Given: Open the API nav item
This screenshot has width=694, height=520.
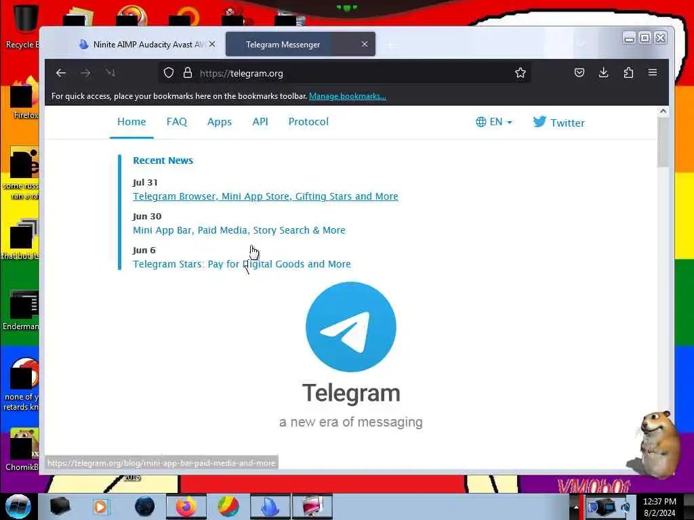Looking at the screenshot, I should pyautogui.click(x=260, y=122).
